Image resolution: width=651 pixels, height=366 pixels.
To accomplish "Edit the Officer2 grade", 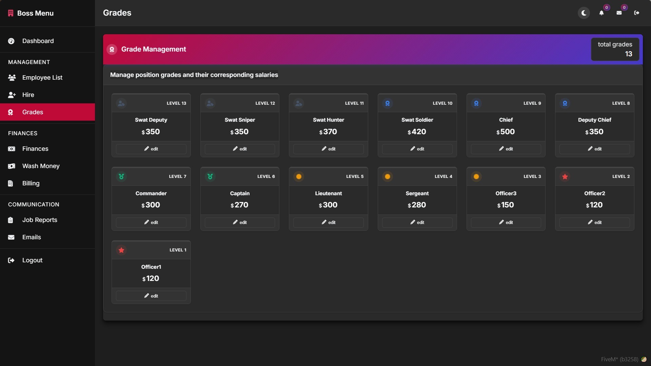I will 594,223.
